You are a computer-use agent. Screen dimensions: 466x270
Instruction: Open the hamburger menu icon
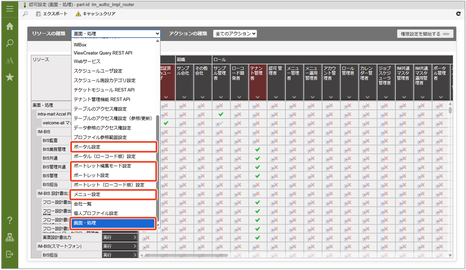pos(10,9)
